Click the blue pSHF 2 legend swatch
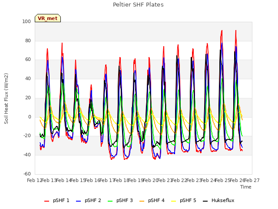 tap(78, 201)
